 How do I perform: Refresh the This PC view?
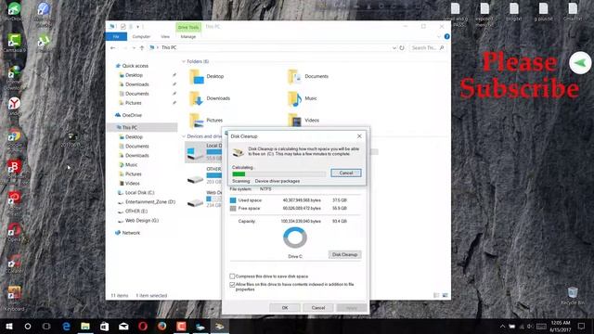[x=402, y=47]
